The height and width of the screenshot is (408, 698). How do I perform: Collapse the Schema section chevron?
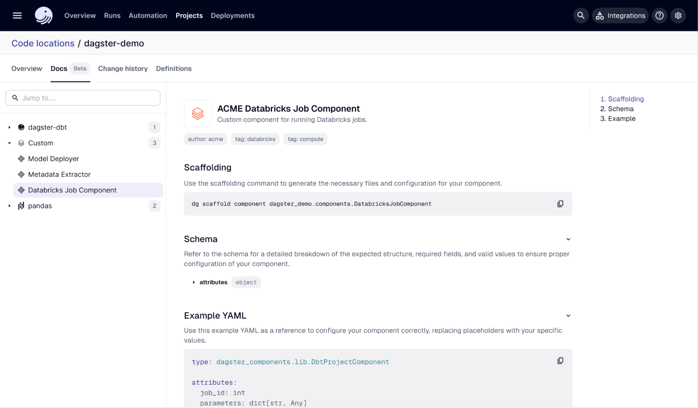[568, 239]
